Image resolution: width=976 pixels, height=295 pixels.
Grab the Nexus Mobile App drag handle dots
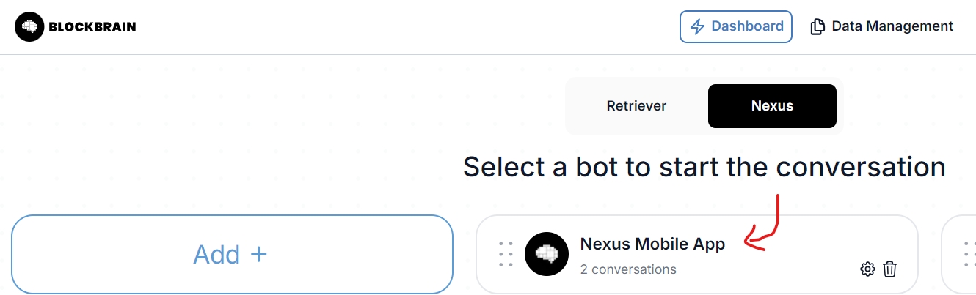pos(506,254)
